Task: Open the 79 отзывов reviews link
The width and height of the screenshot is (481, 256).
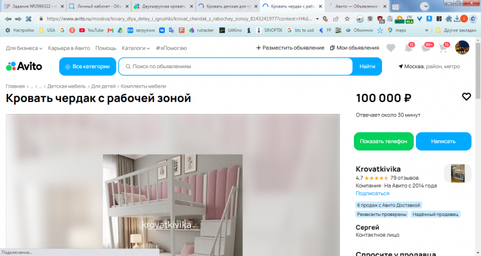Action: pos(405,178)
